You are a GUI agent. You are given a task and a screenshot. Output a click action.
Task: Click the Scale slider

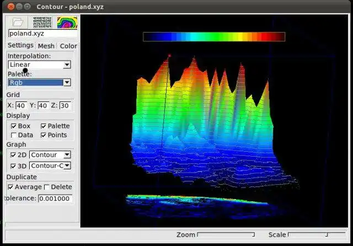[317, 235]
